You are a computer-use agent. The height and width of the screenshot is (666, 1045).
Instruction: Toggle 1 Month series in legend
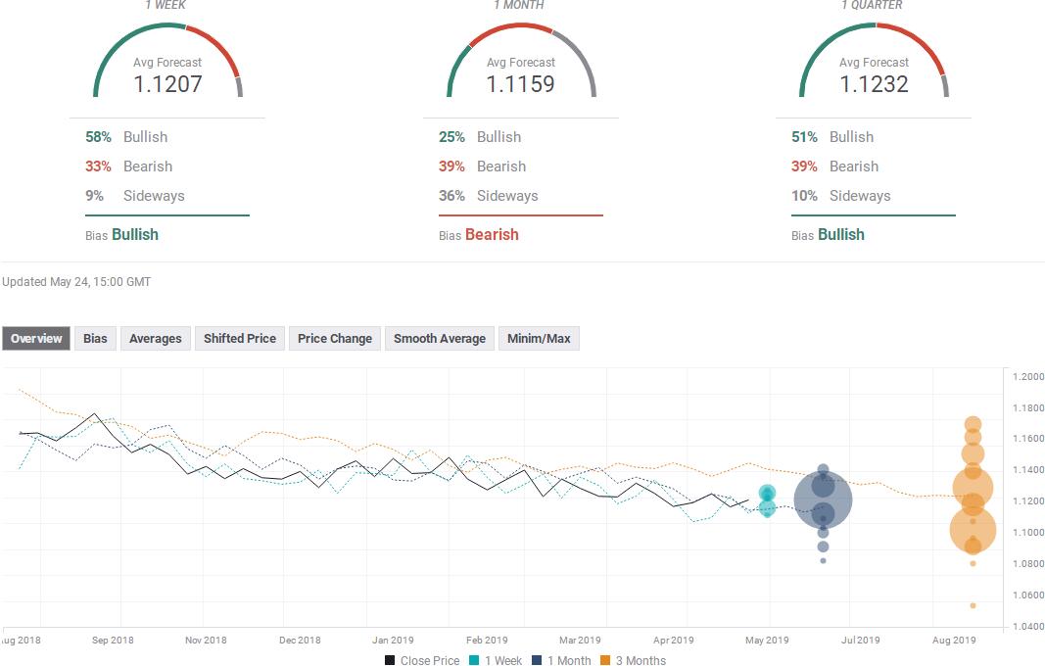point(561,660)
